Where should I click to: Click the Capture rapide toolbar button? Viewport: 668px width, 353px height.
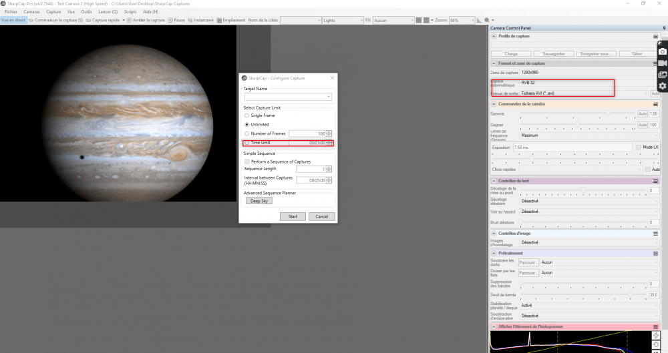(103, 20)
